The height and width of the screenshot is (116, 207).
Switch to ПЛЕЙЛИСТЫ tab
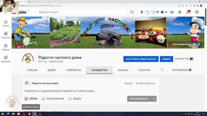(x=73, y=70)
